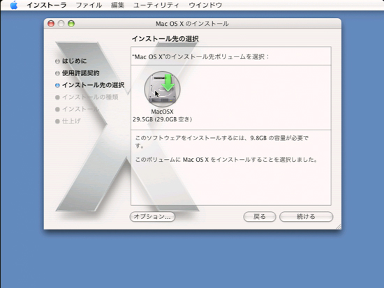
Task: Click the インストール先の選択 blue bullet icon
Action: click(x=57, y=85)
